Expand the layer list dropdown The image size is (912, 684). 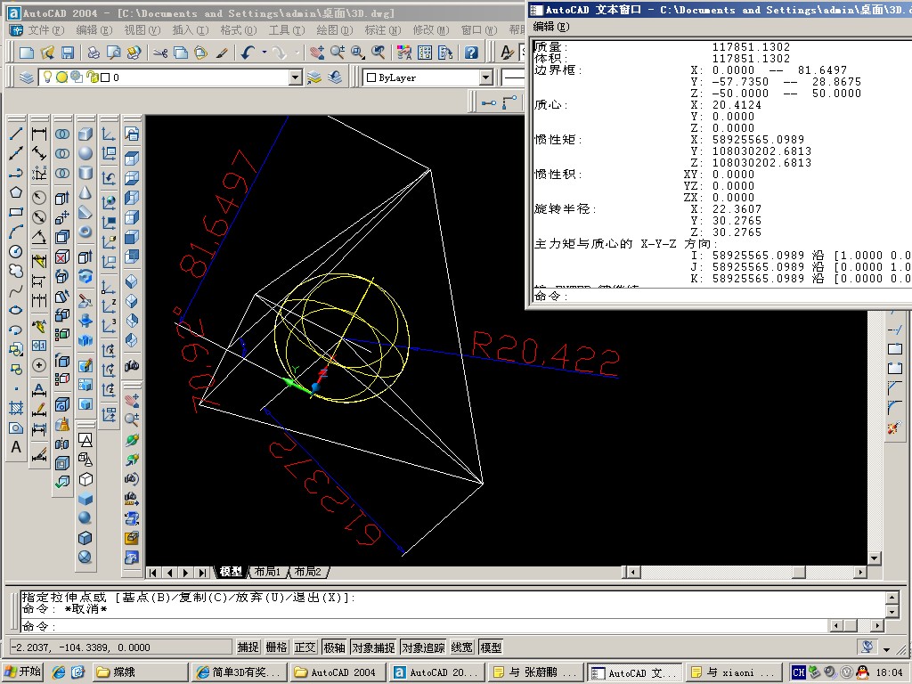pos(296,77)
